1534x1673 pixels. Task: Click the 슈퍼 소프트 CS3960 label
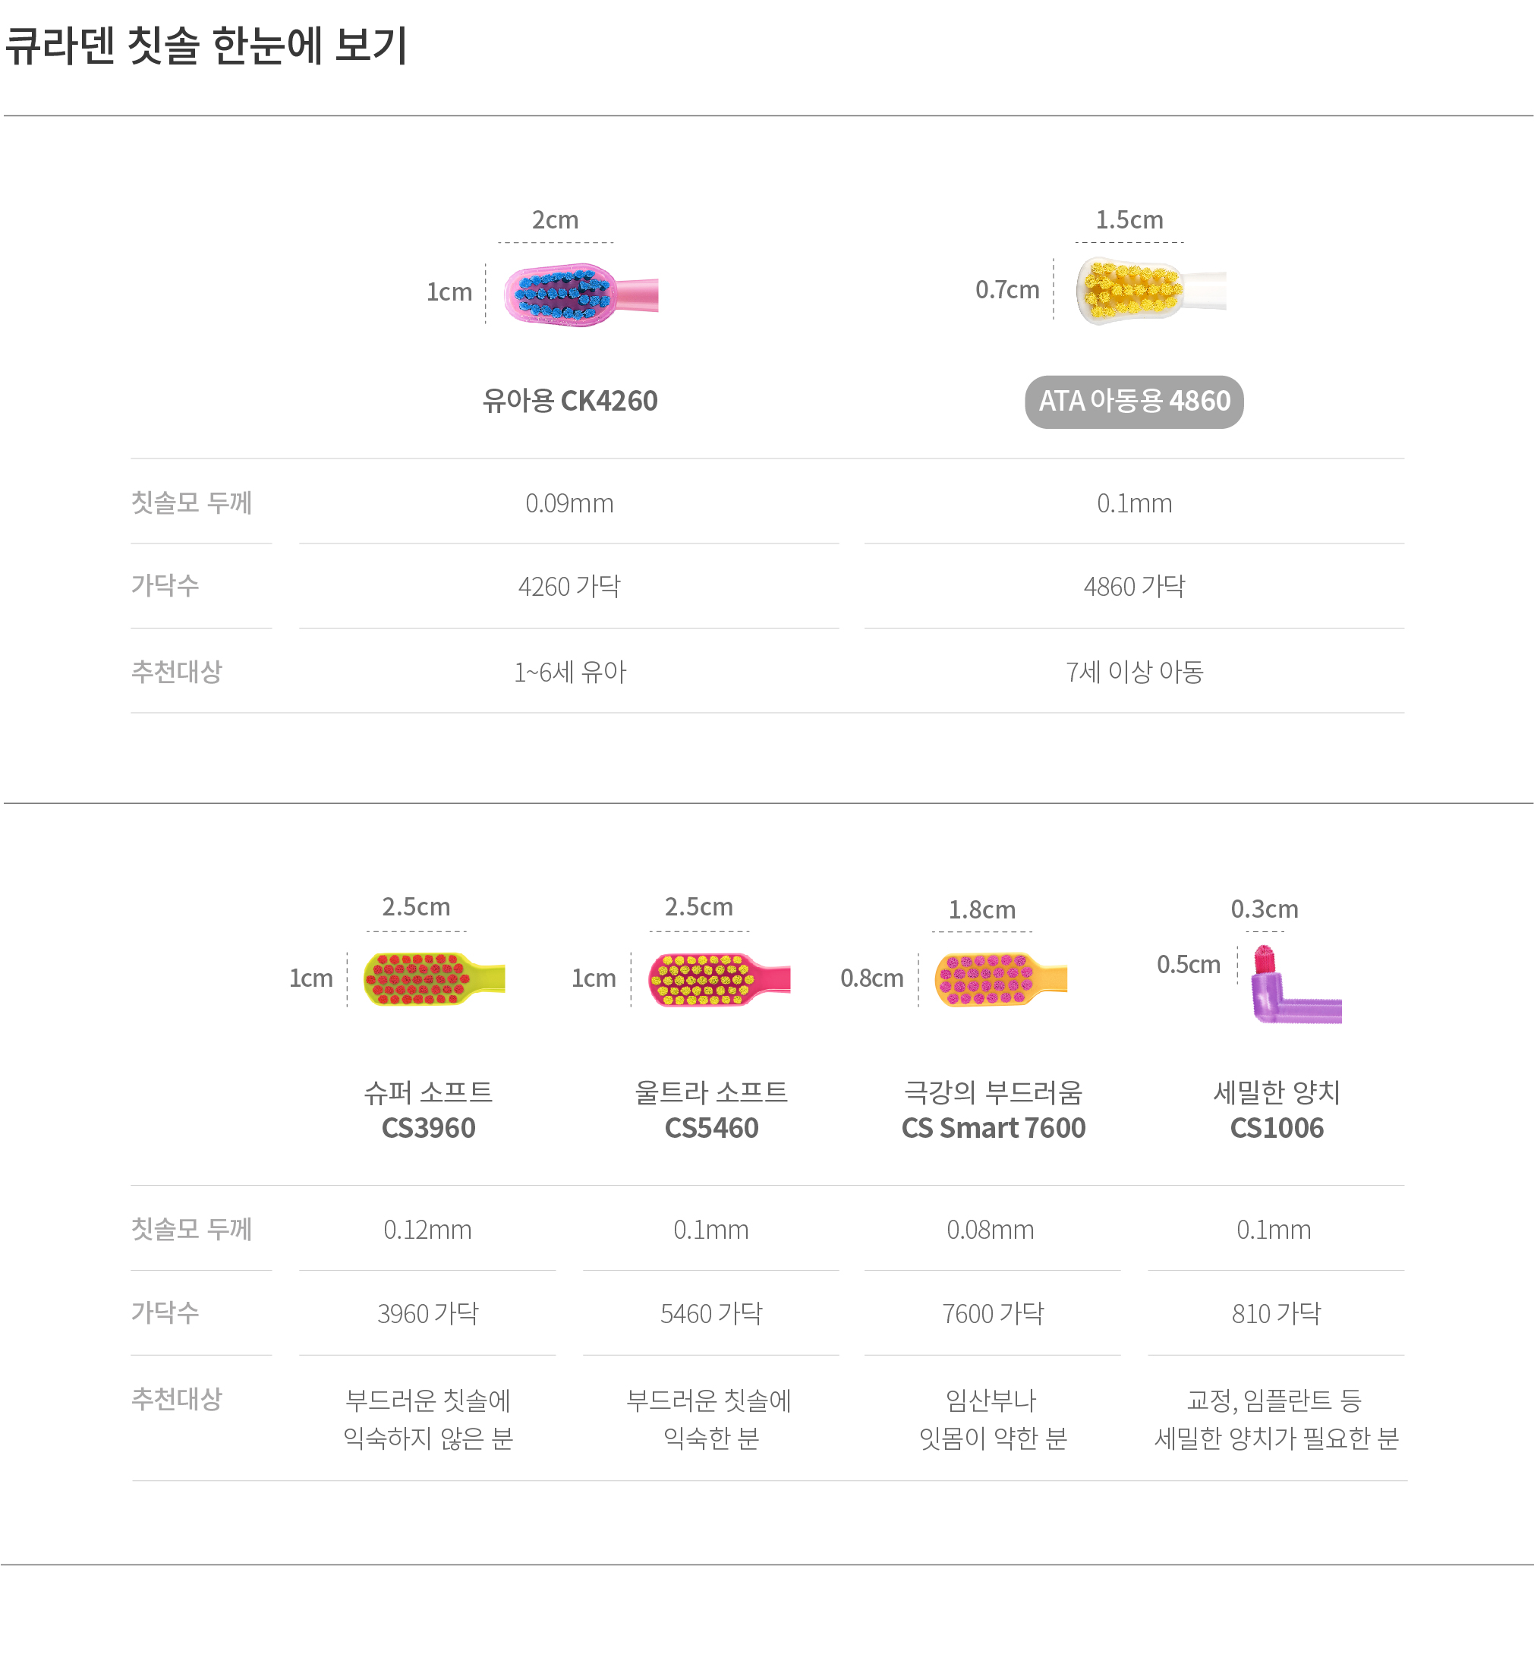coord(428,1110)
